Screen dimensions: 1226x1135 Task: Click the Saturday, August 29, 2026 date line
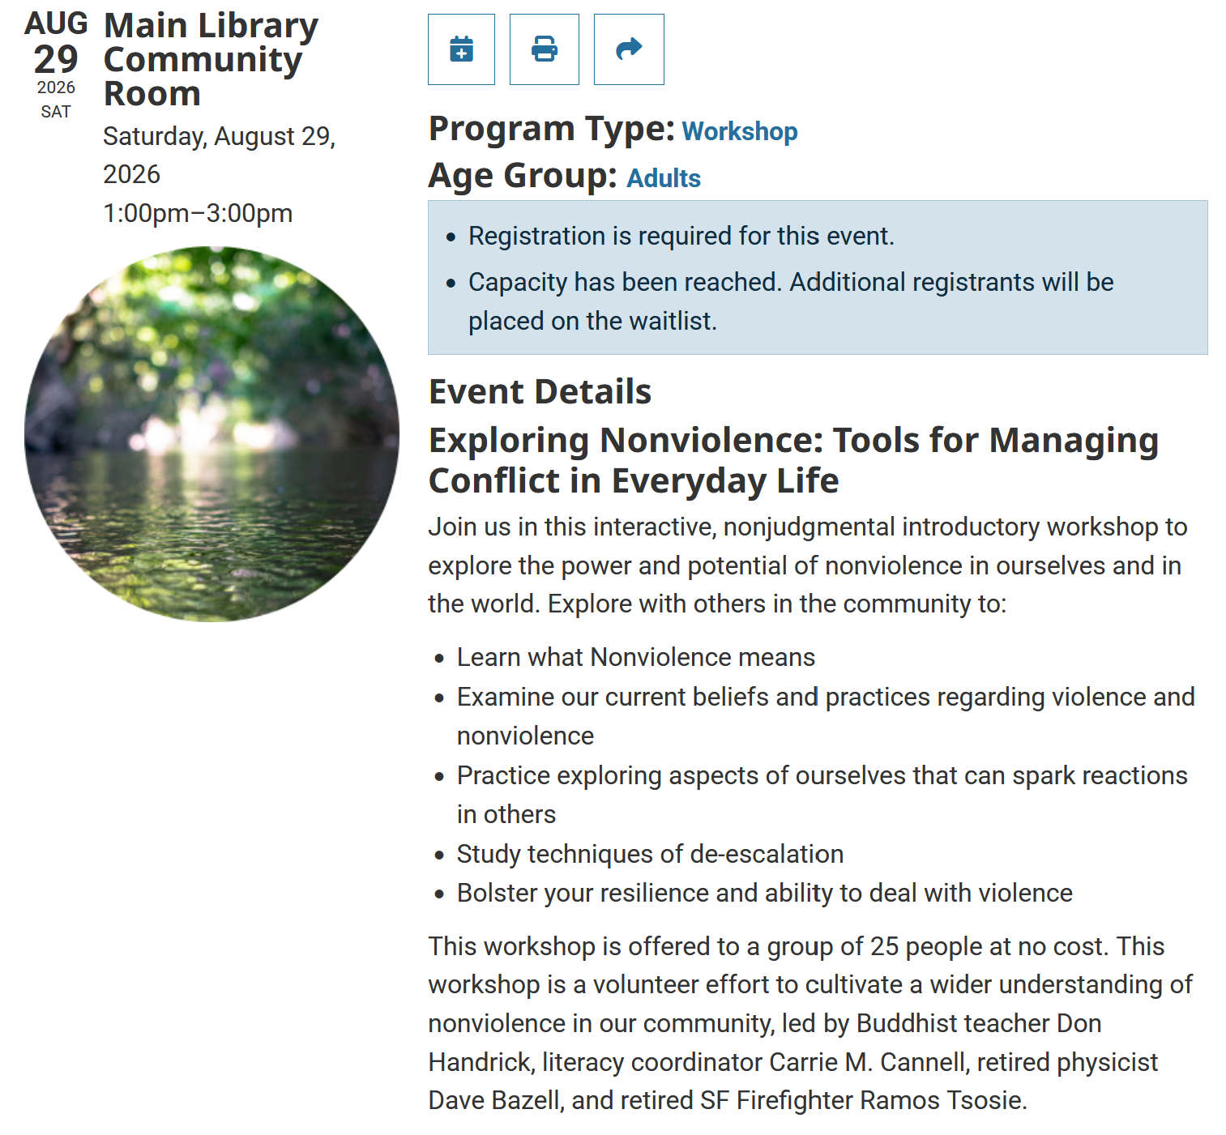pyautogui.click(x=219, y=155)
